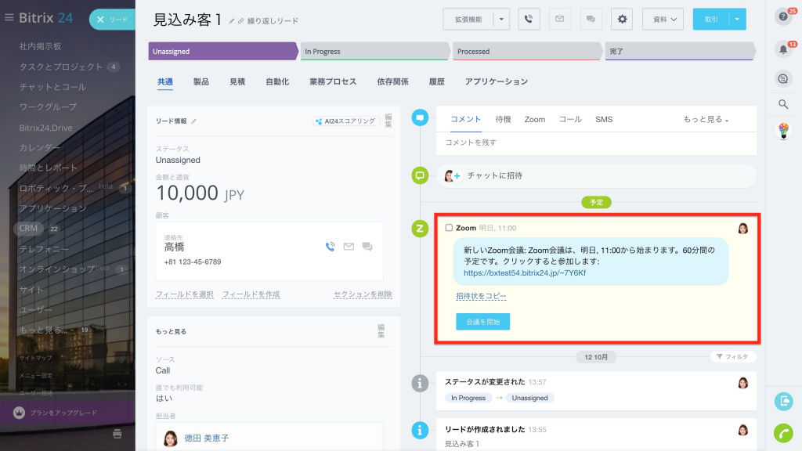The width and height of the screenshot is (802, 451).
Task: Click the pencil beside リード情報
Action: point(194,121)
